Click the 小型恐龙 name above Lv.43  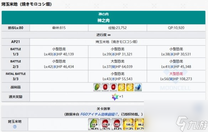[x=118, y=74]
